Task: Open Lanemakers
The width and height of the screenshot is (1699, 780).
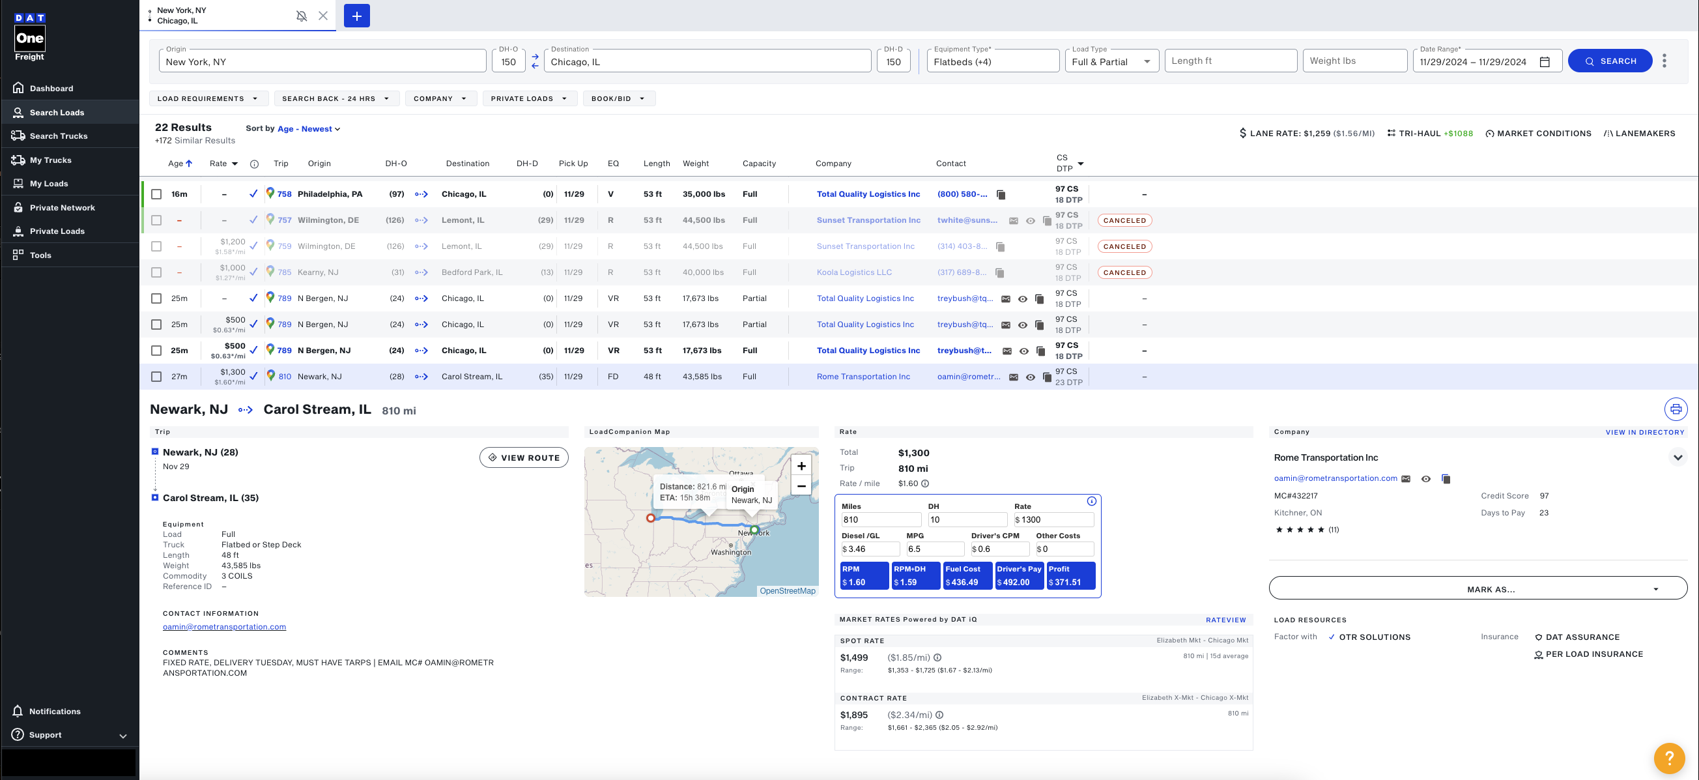Action: tap(1639, 134)
